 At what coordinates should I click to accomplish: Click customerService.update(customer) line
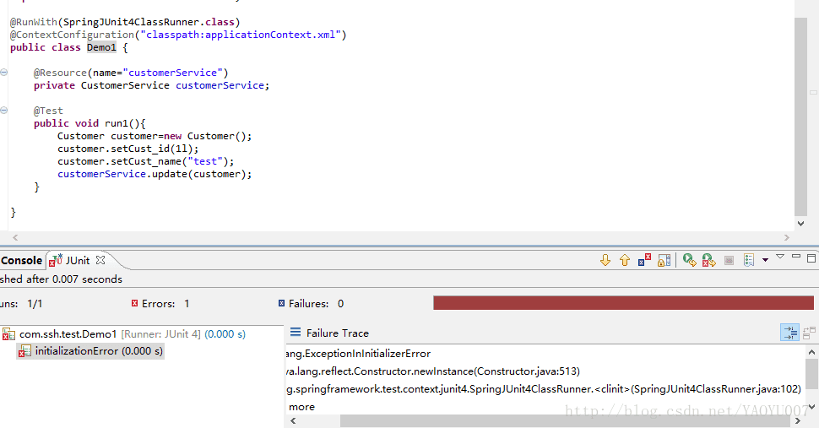(x=154, y=174)
